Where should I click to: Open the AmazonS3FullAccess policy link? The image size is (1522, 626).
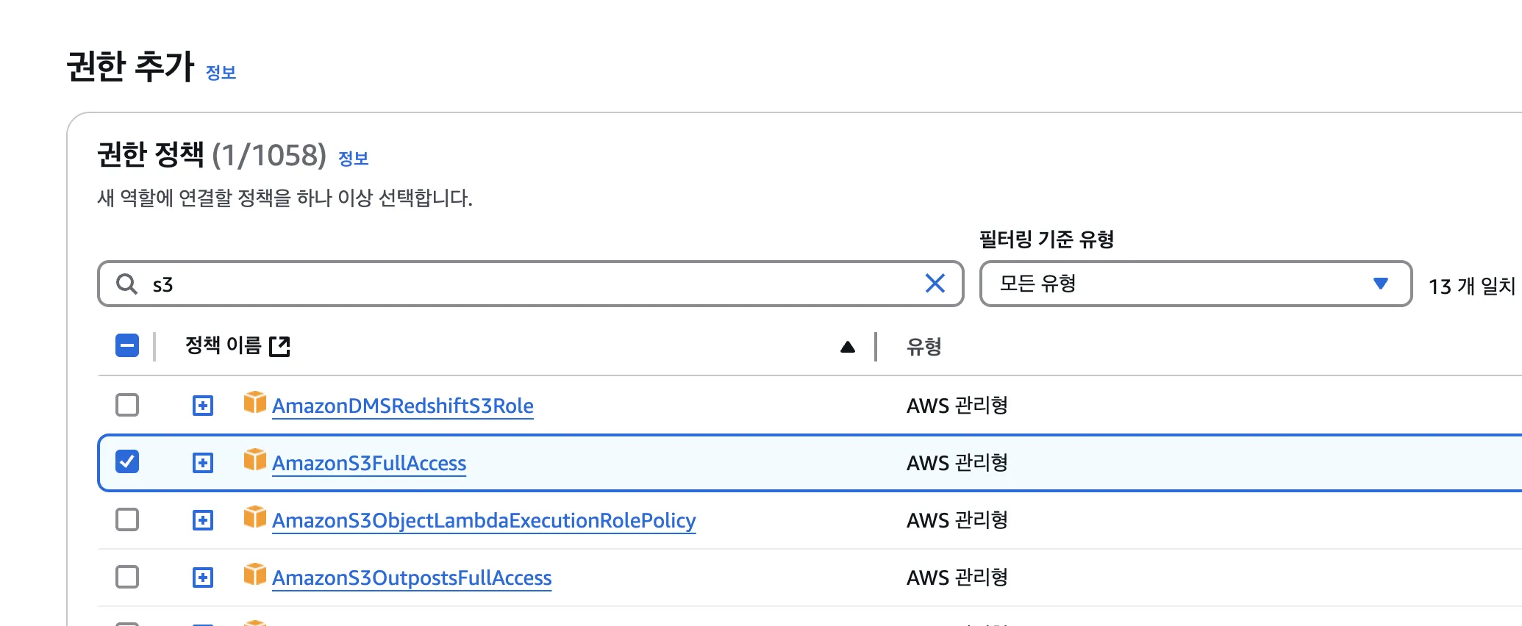(x=369, y=464)
